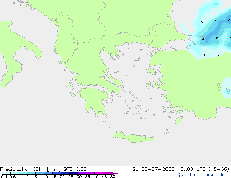231x178 pixels.
Task: Click the 0.1 to 0.5 mm legend swatch
Action: [6, 173]
